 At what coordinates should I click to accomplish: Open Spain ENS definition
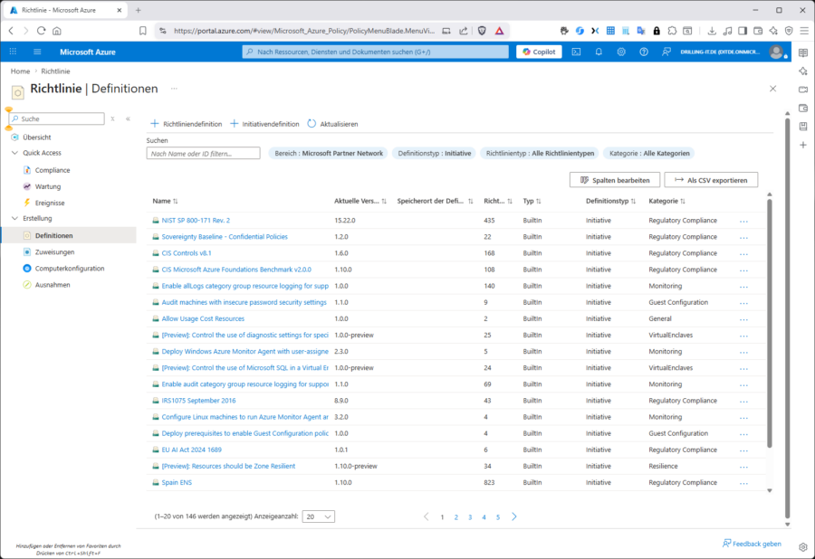[x=177, y=482]
